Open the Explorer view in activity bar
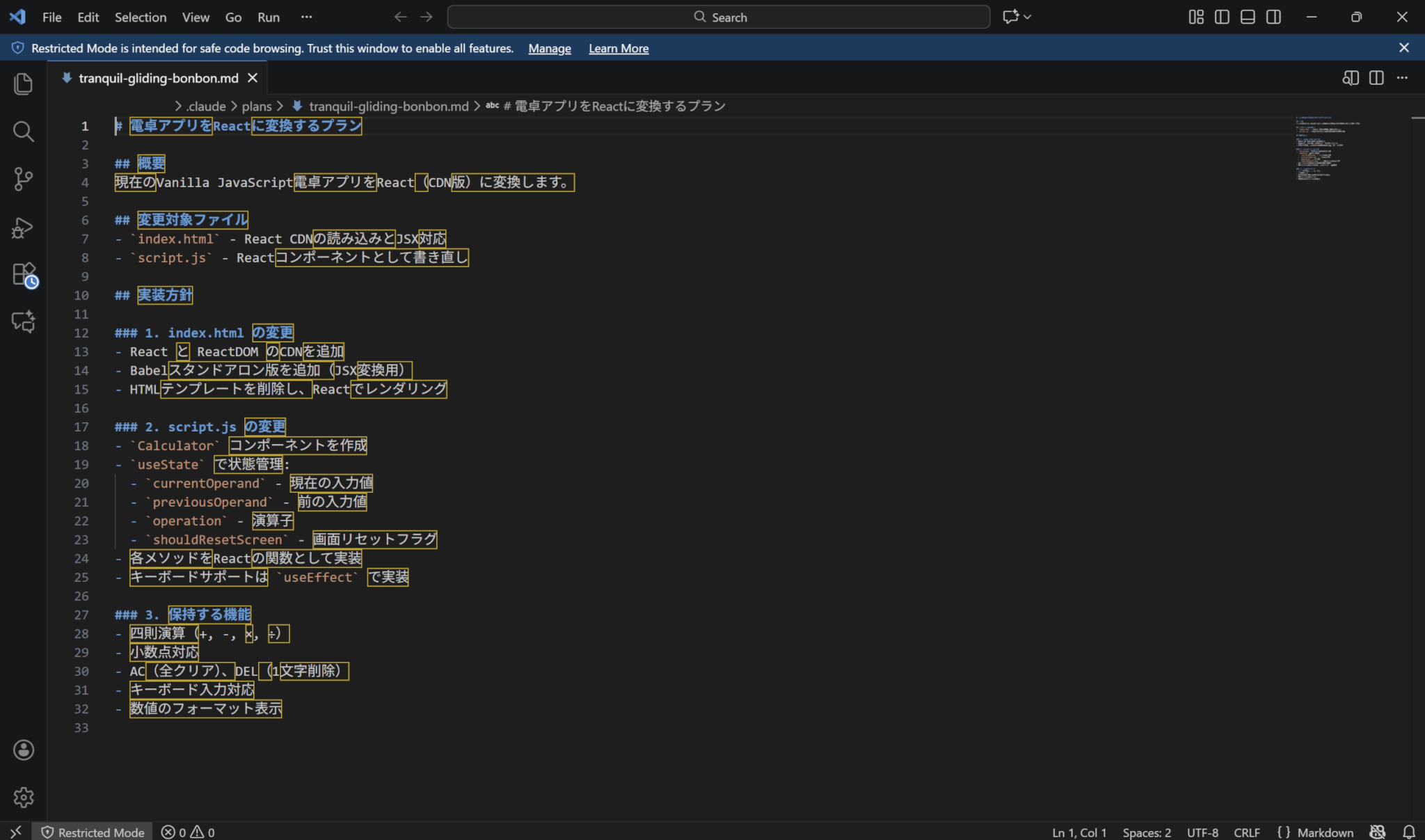This screenshot has width=1425, height=840. click(x=23, y=84)
